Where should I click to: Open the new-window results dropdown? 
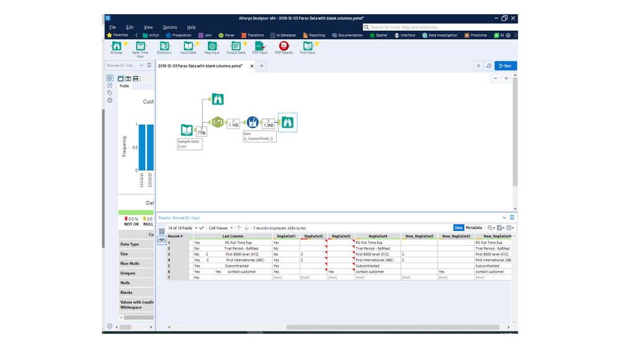click(510, 228)
